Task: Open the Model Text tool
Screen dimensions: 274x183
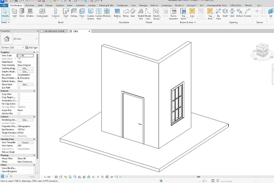Action: point(141,14)
